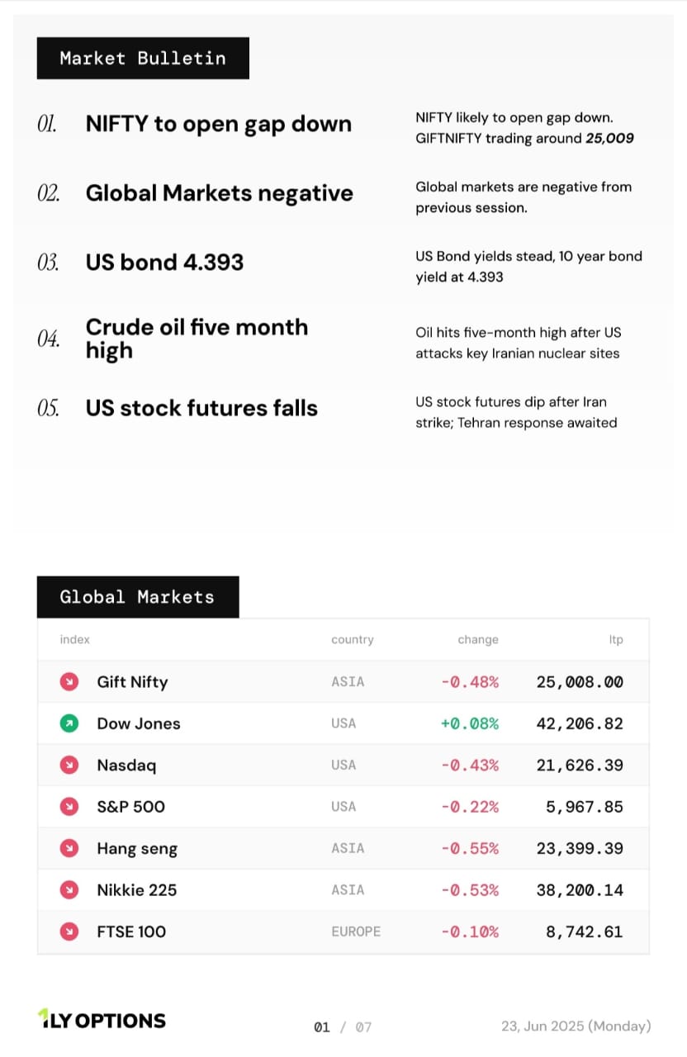
Task: Click the red down arrow beside Gift Nifty
Action: 69,682
